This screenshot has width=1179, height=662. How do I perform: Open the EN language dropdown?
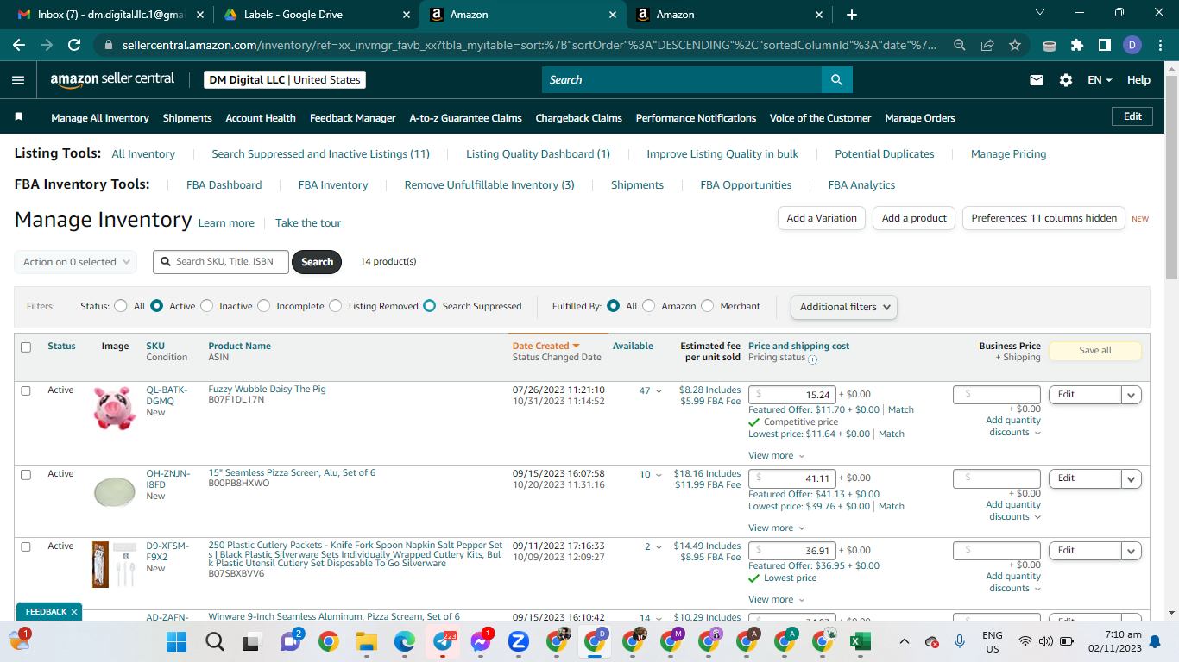click(x=1100, y=80)
